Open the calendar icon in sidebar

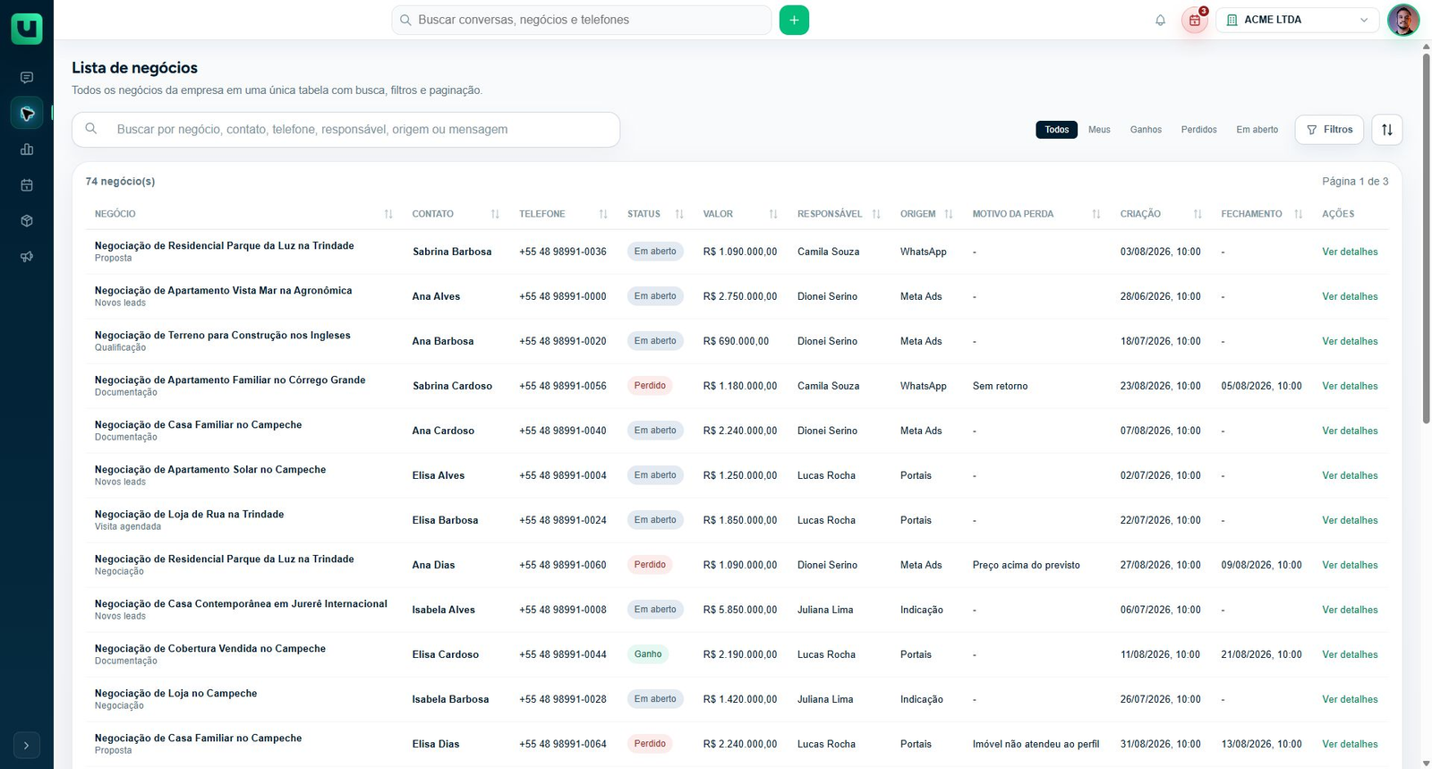coord(27,185)
